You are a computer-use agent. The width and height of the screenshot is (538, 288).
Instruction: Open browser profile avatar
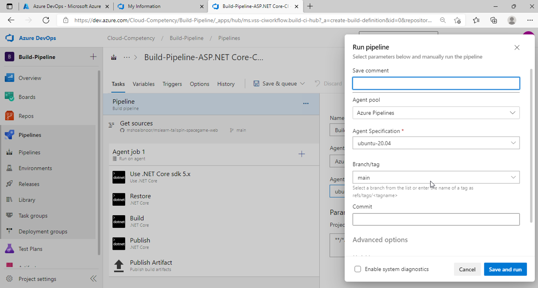point(512,20)
